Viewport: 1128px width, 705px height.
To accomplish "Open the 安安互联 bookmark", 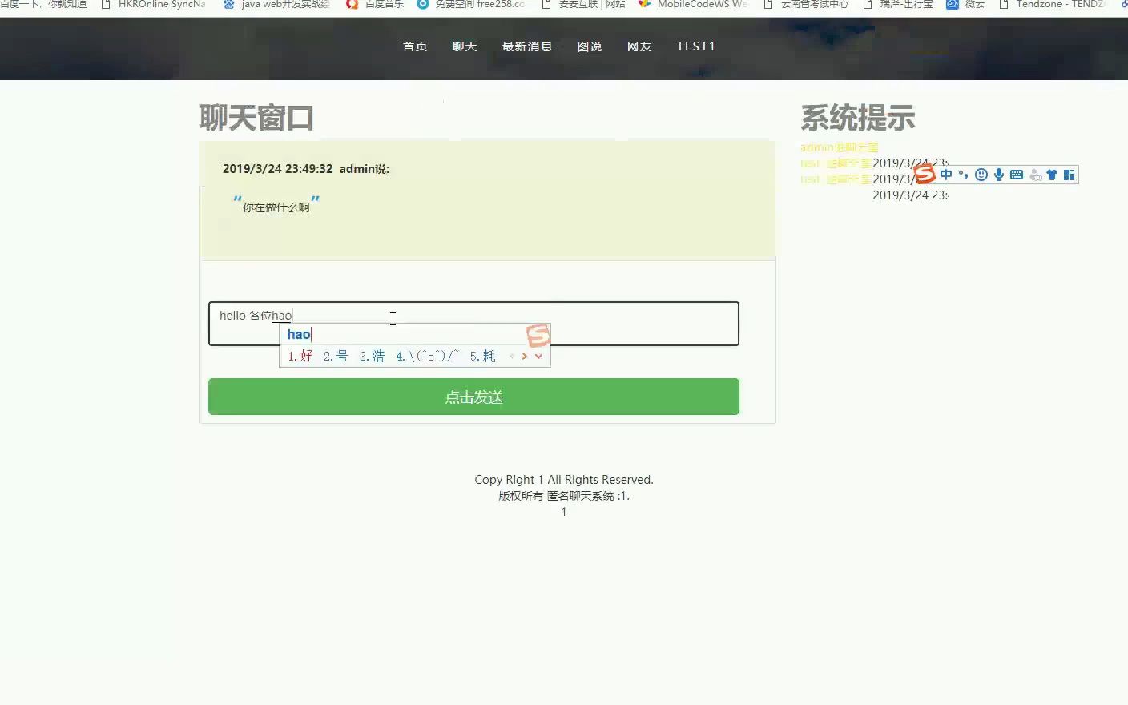I will (584, 4).
